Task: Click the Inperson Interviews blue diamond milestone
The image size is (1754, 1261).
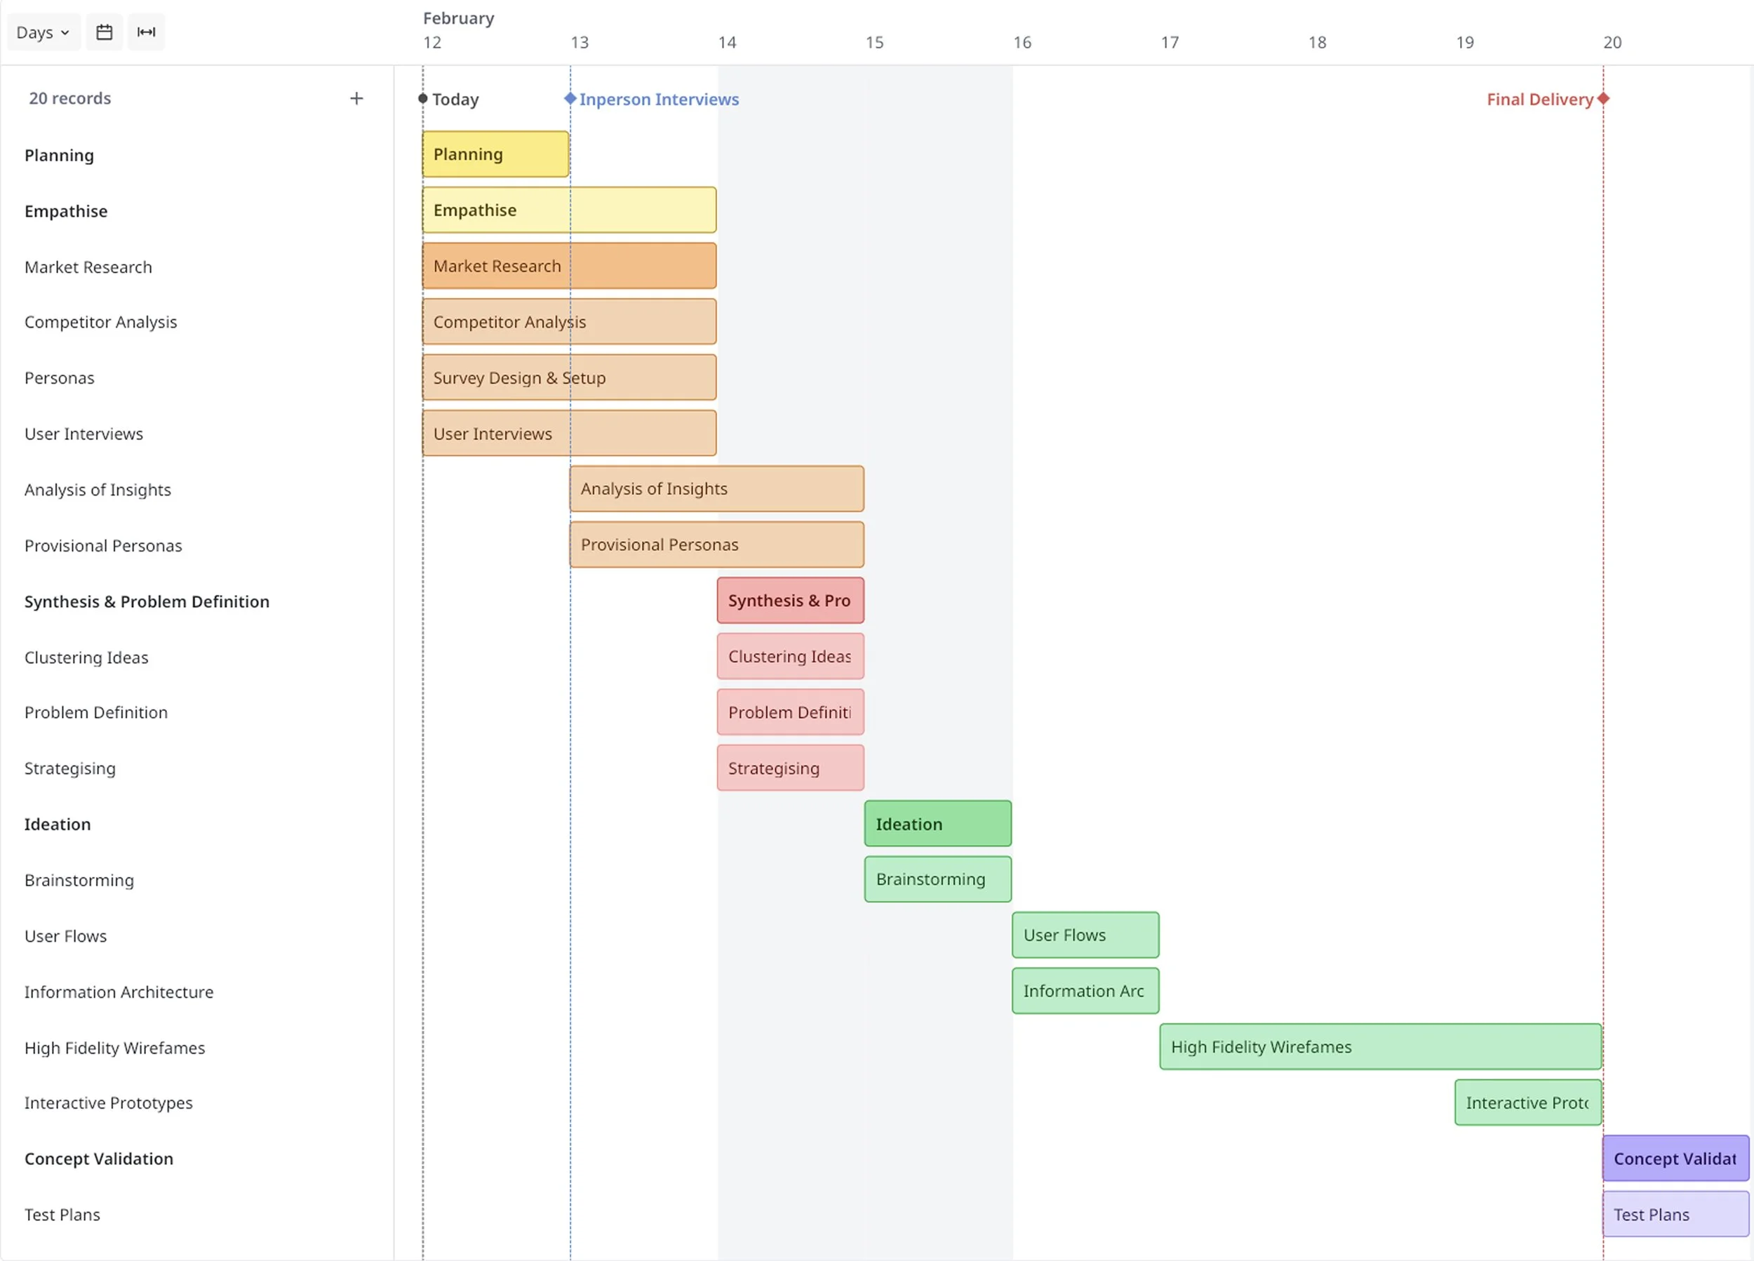Action: click(570, 98)
